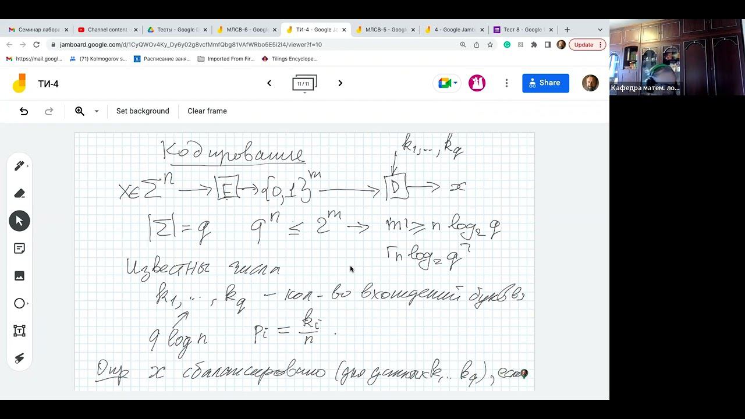
Task: Open the Jamboard more options menu
Action: (506, 83)
